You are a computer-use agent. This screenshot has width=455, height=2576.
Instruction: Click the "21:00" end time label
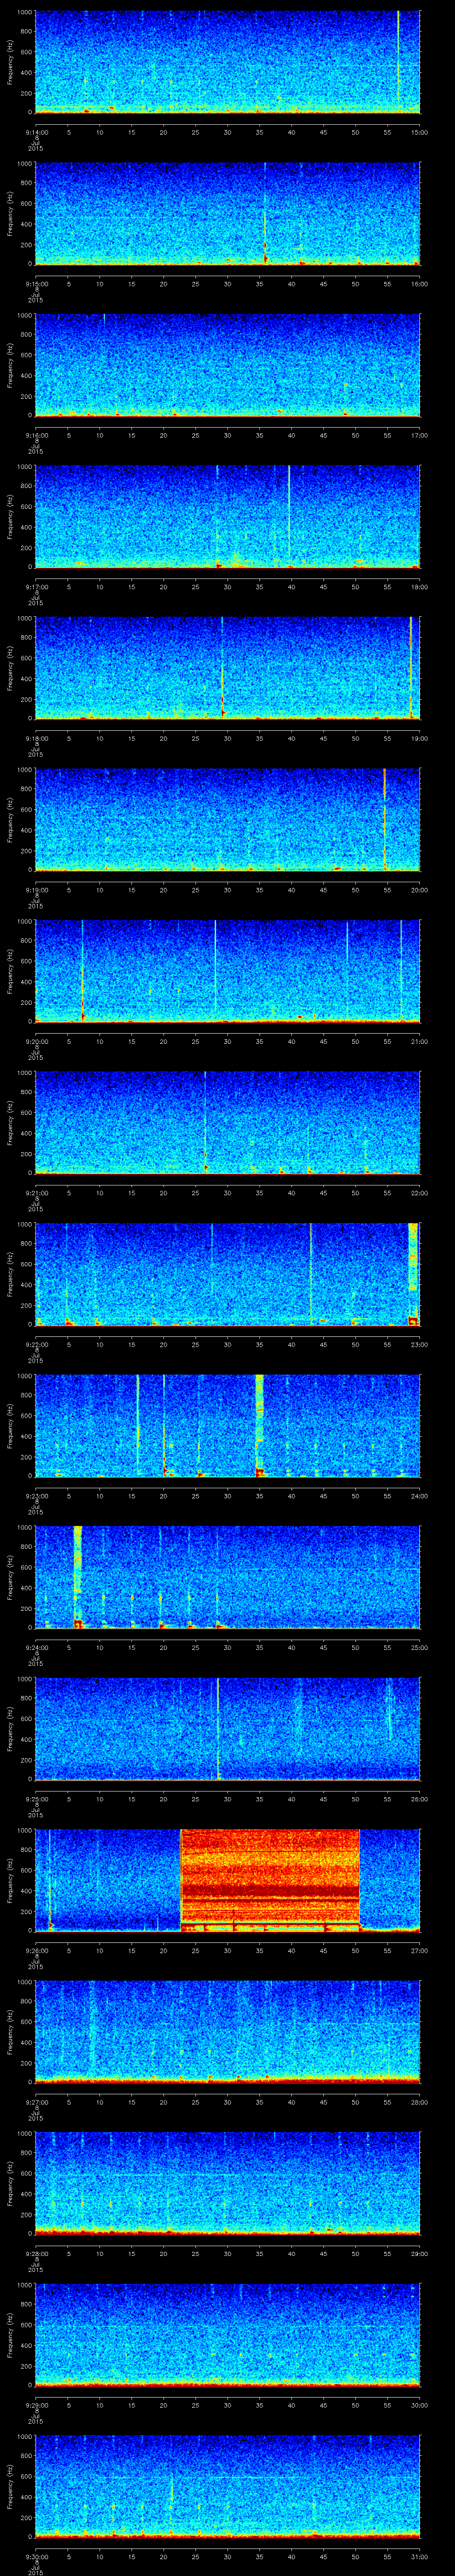click(420, 1041)
